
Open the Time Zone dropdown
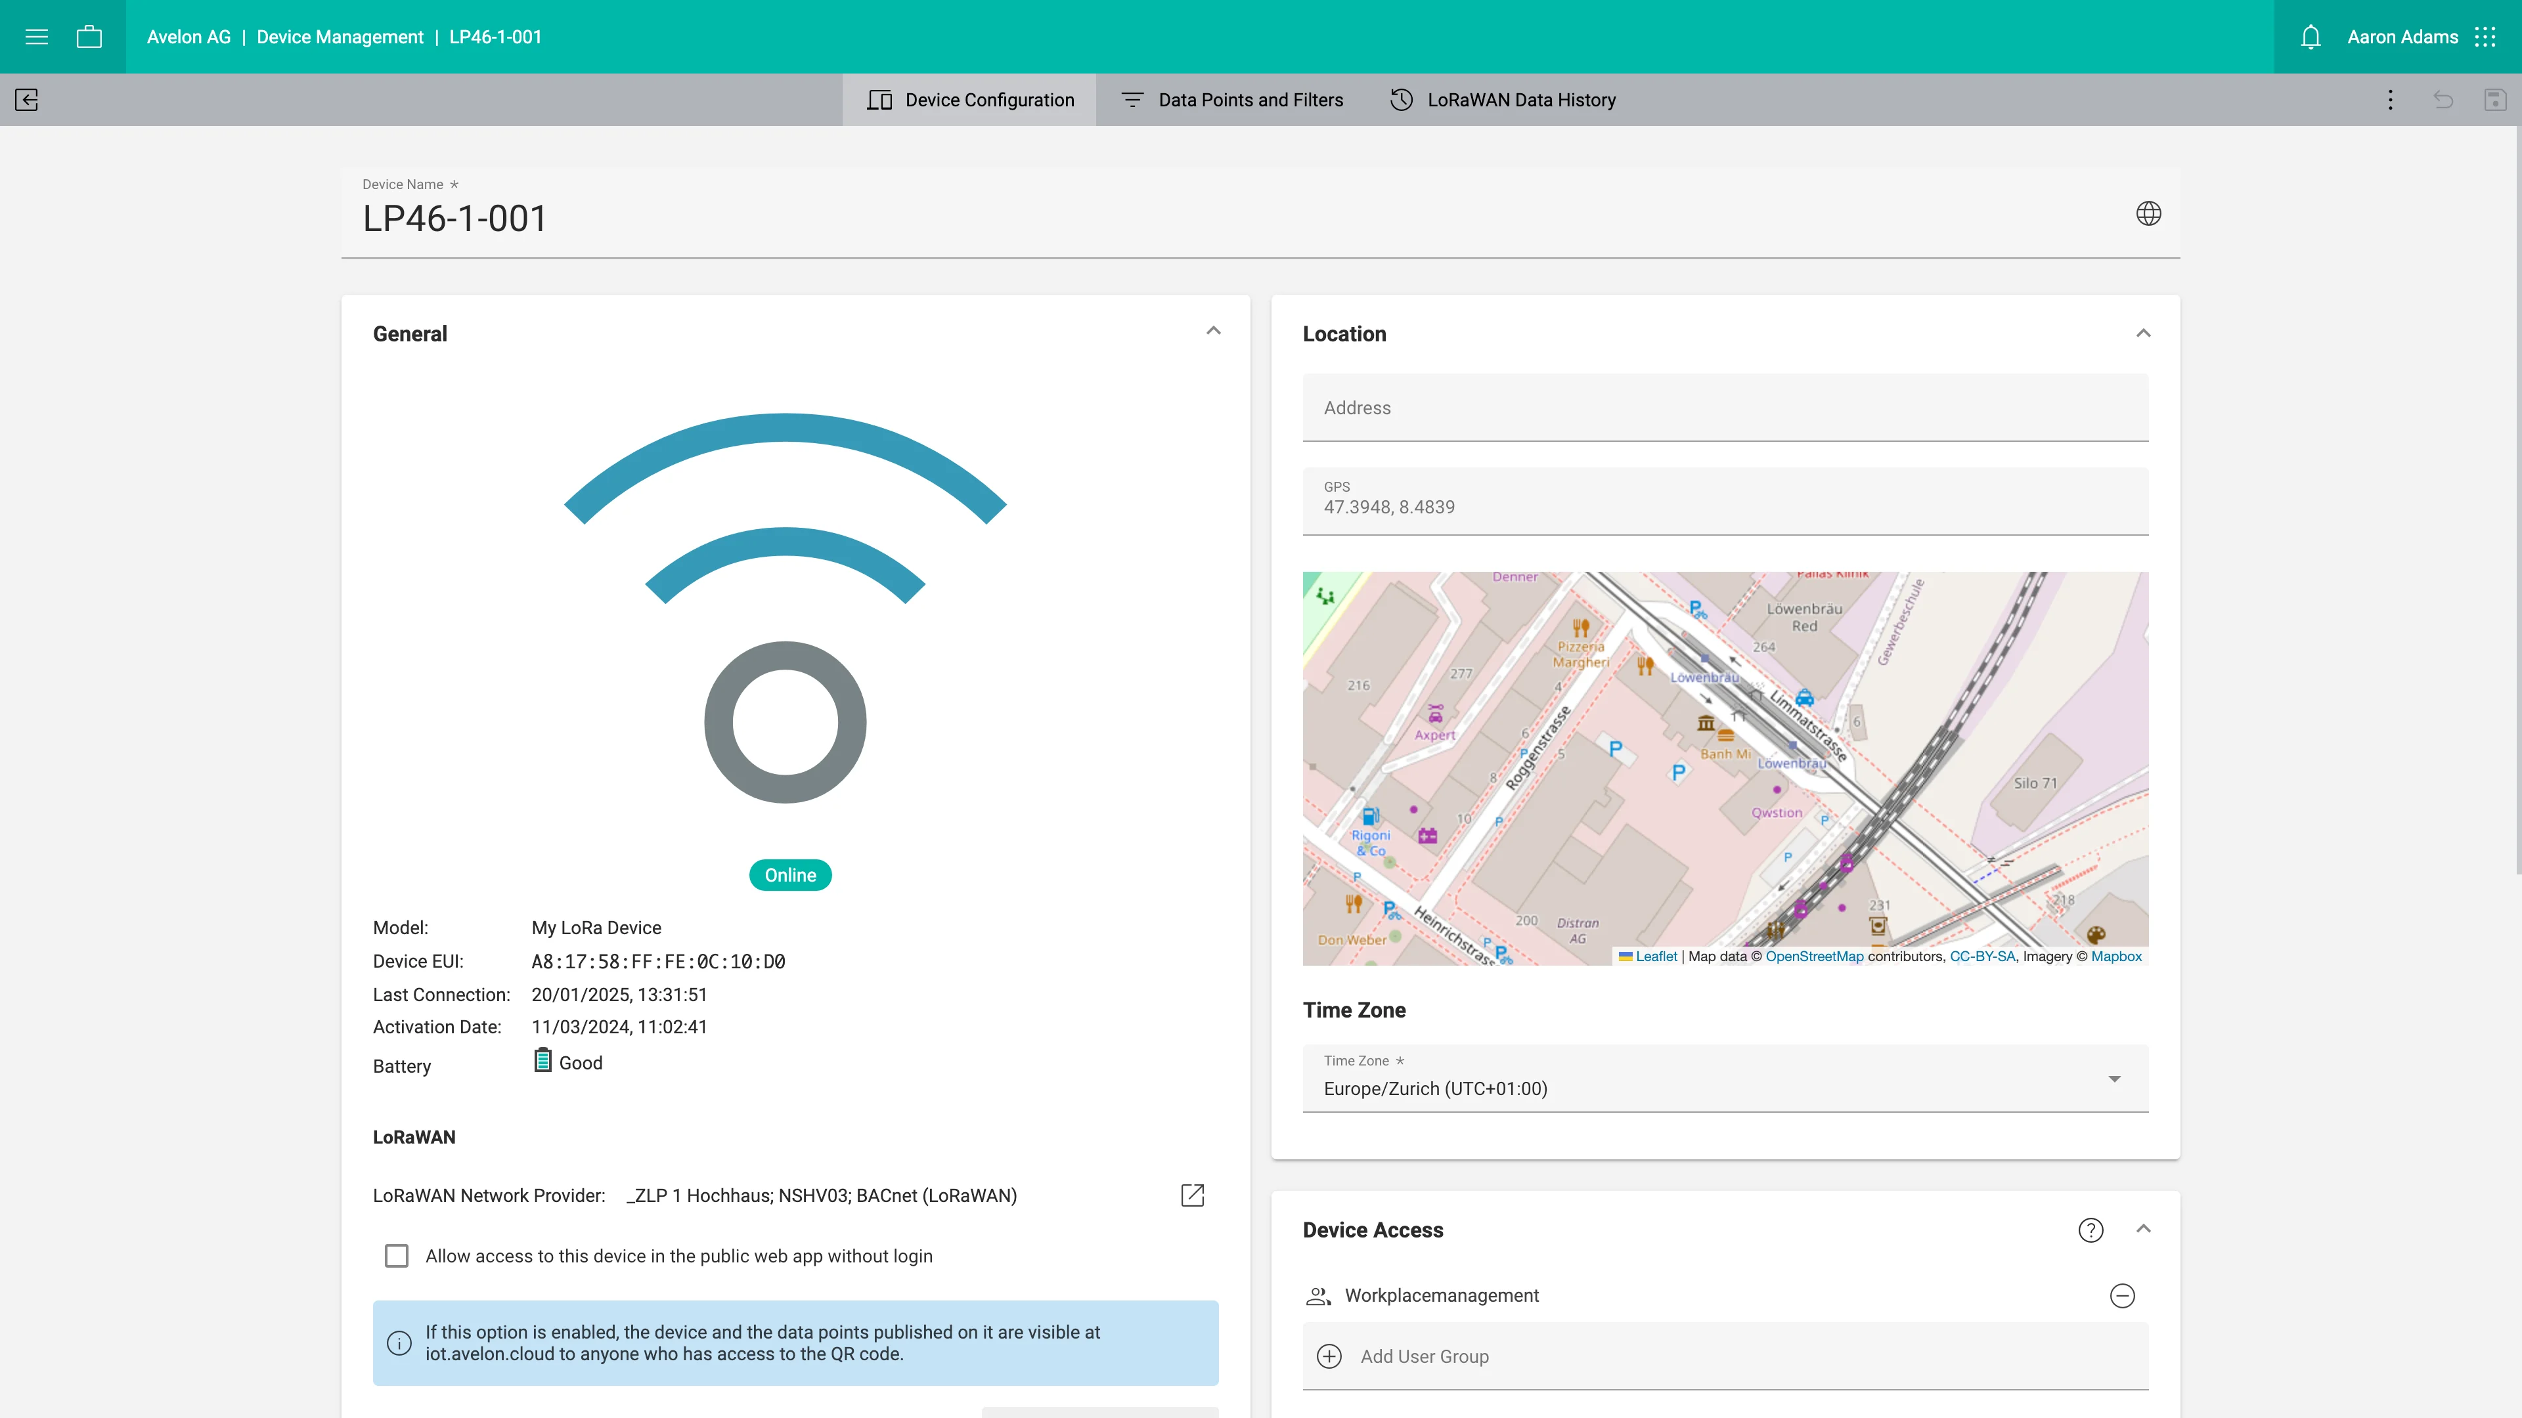pyautogui.click(x=1725, y=1079)
